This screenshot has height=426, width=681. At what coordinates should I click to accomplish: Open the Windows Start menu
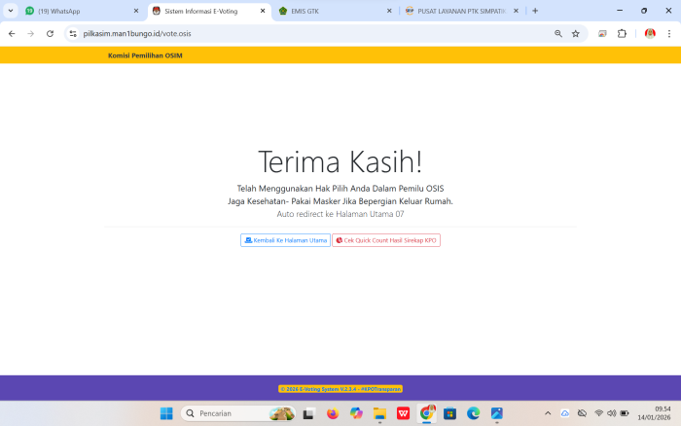pos(166,413)
